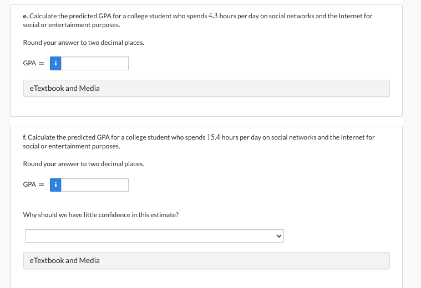Open the little confidence reason dropdown

point(154,236)
